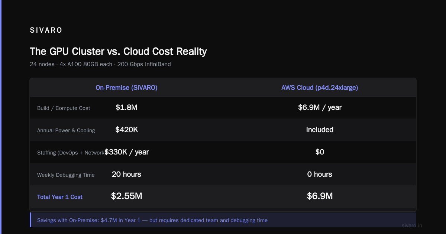The image size is (446, 234).
Task: Select the $2.55M total cost value
Action: point(126,196)
